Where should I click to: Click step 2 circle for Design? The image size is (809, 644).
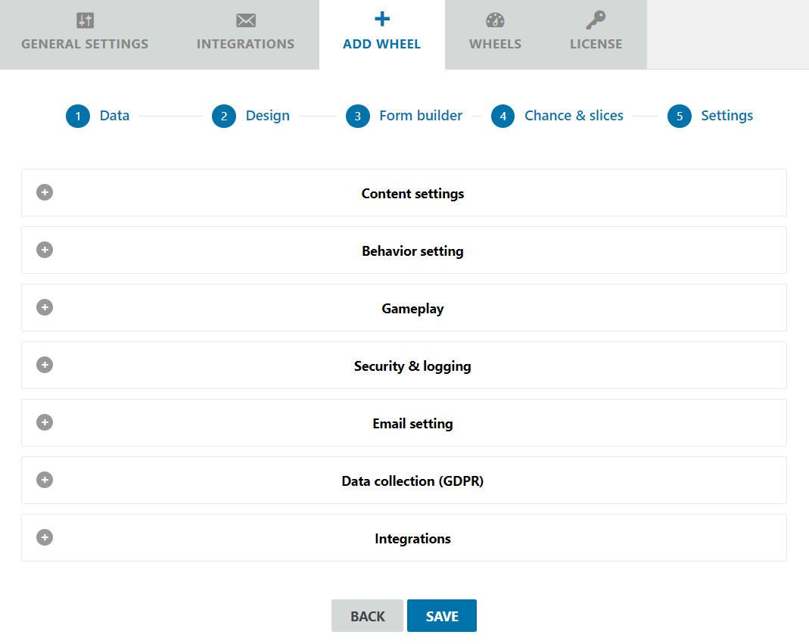(x=224, y=116)
